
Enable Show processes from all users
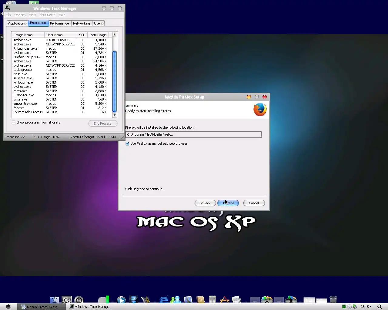[13, 122]
